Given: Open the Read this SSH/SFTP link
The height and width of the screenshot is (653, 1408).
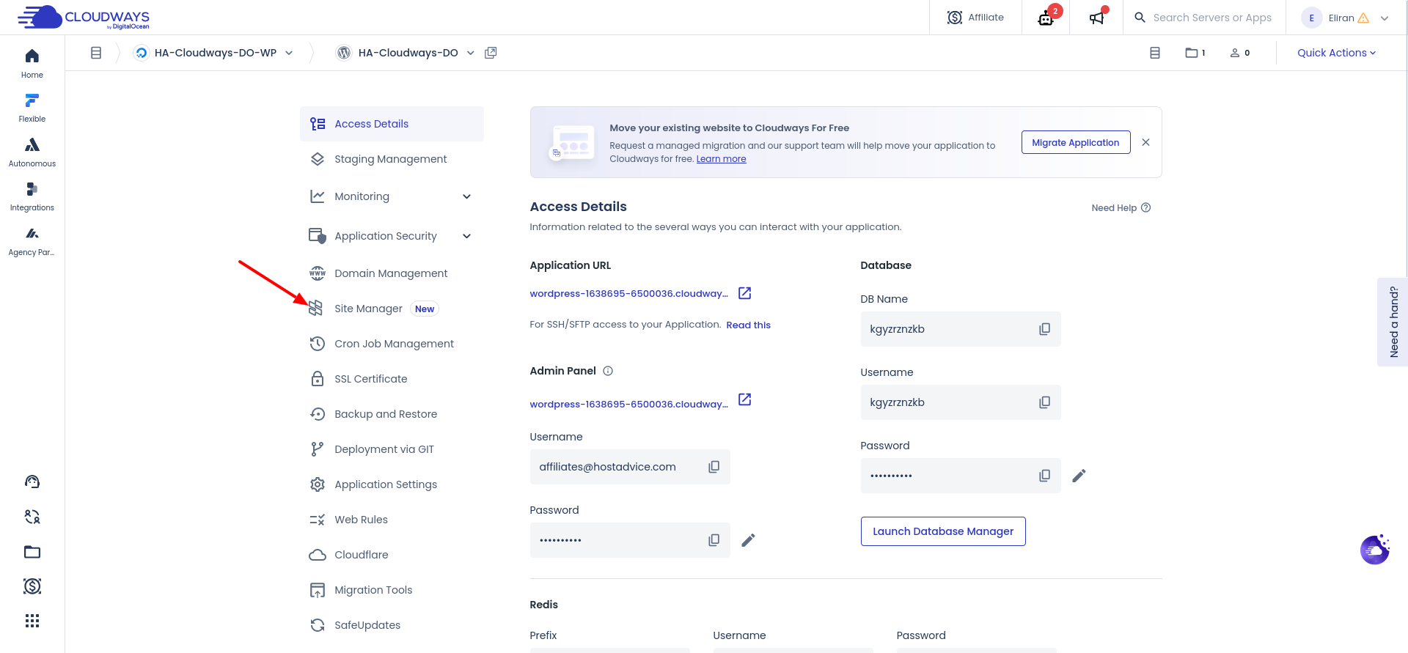Looking at the screenshot, I should [x=748, y=325].
